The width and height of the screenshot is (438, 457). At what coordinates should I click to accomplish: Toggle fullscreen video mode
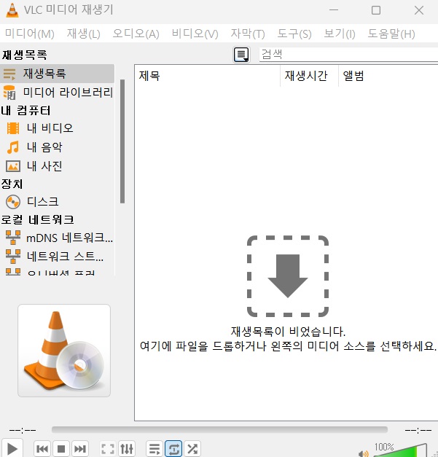(x=108, y=449)
